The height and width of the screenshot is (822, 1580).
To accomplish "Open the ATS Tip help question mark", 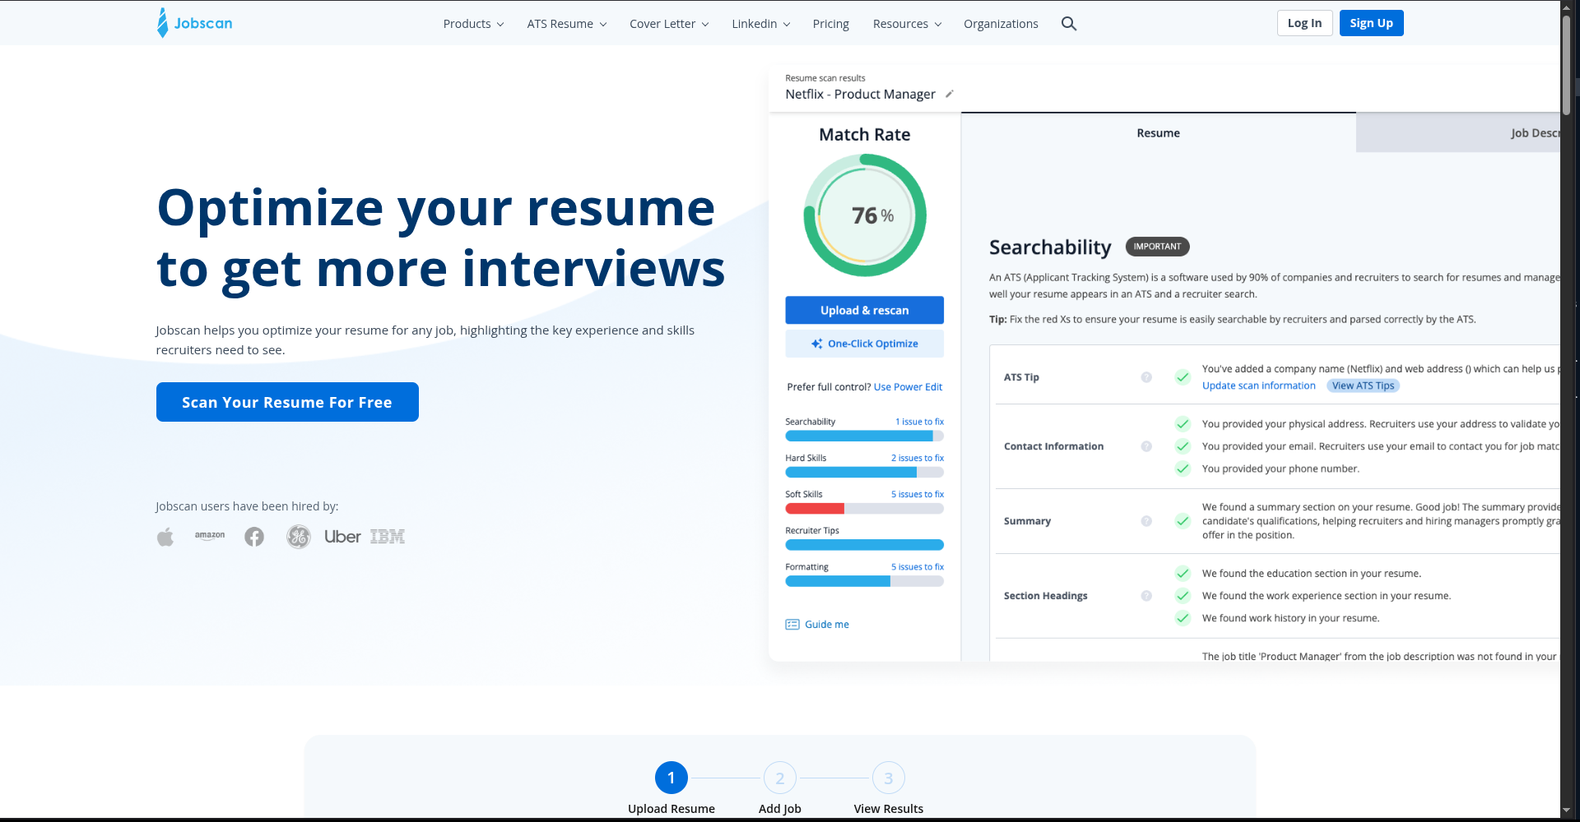I will [x=1146, y=377].
